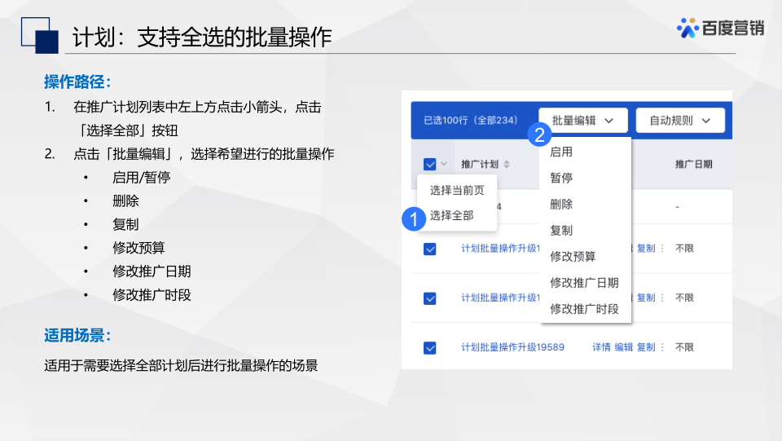Screen dimensions: 782x441
Task: Open the 计划批量操作升级19589 plan link
Action: point(512,347)
